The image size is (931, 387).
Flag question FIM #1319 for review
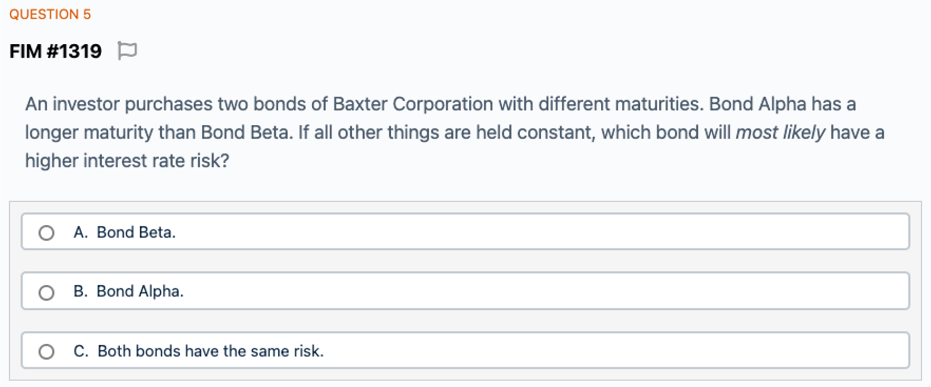(127, 51)
